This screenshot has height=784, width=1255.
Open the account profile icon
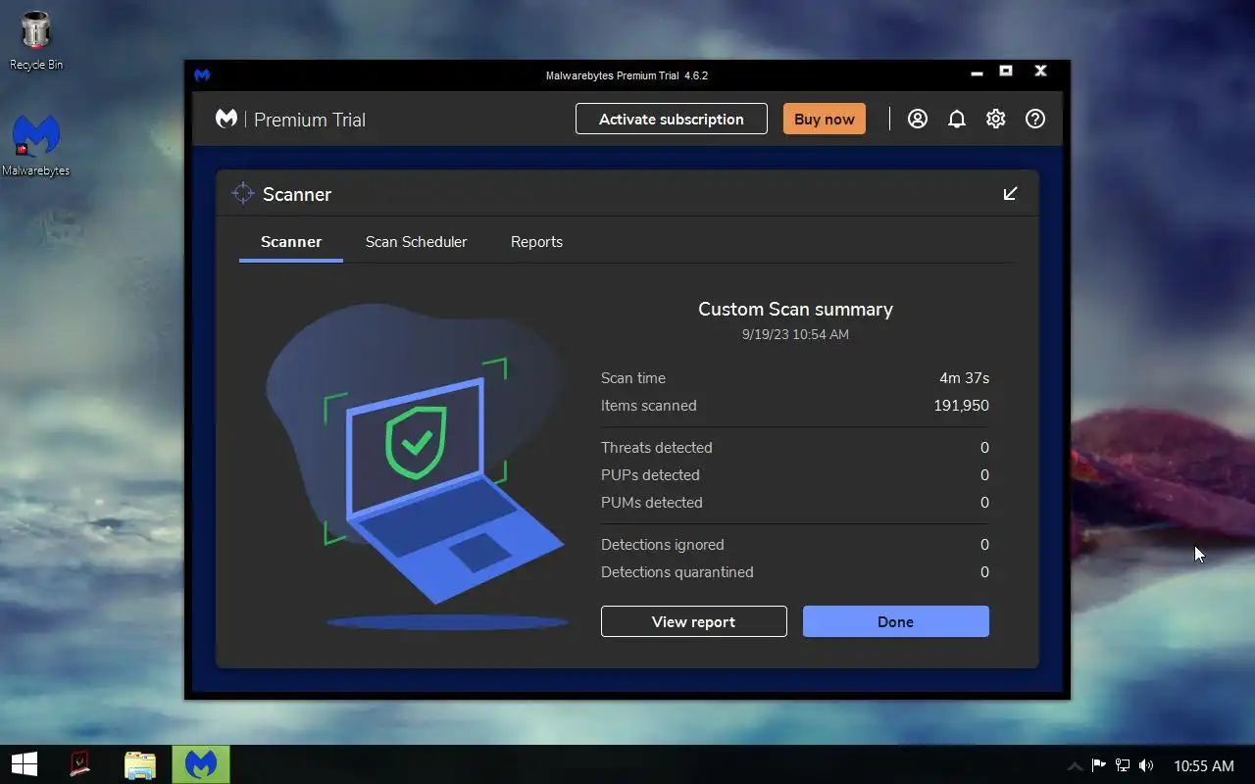tap(918, 119)
